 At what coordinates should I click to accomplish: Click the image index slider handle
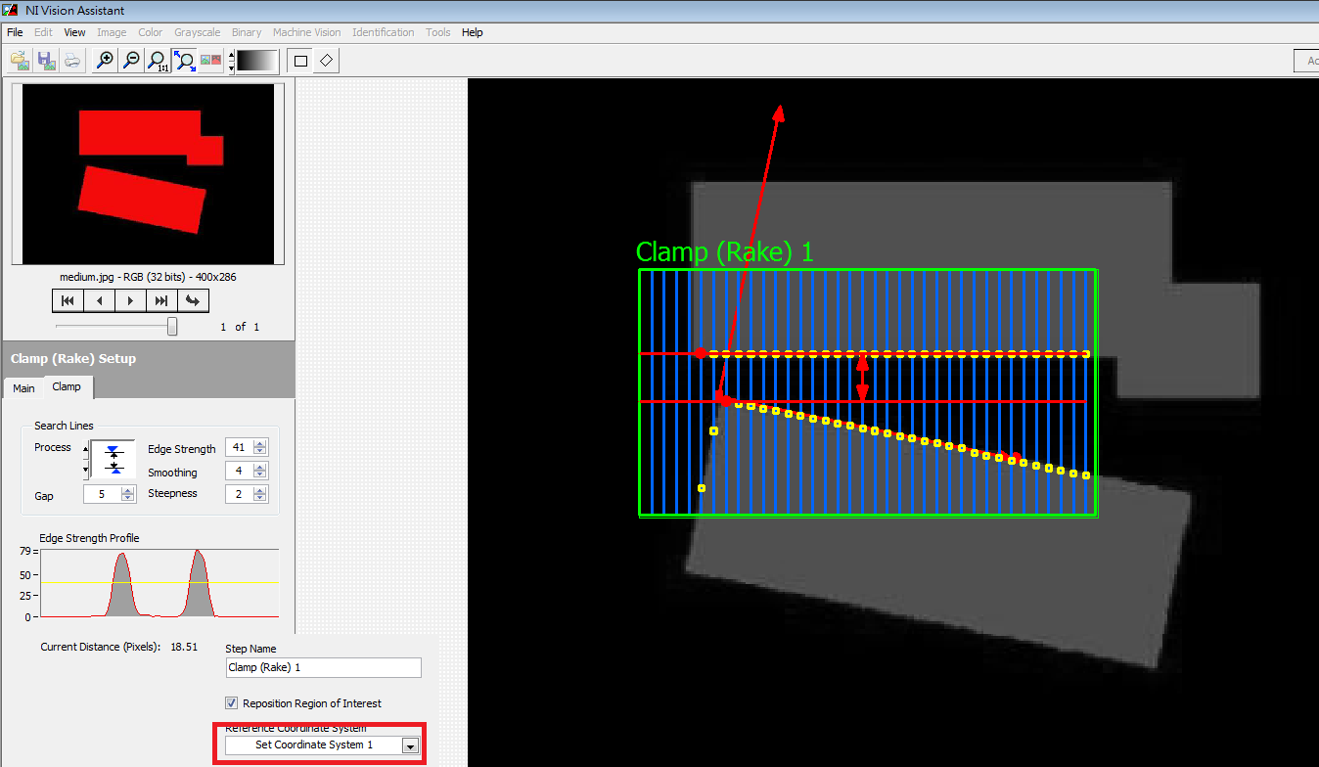(172, 326)
